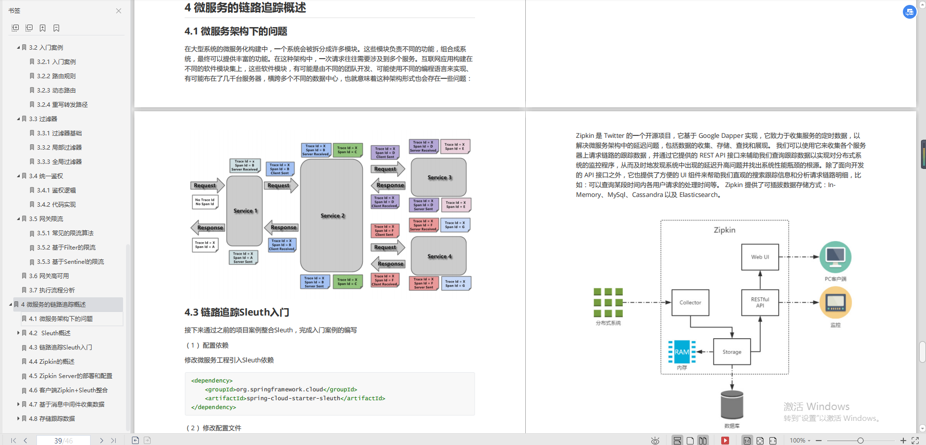Open bookmark 3.4.1 鉴权逻辑
Screen dimensions: 926x445
click(56, 191)
